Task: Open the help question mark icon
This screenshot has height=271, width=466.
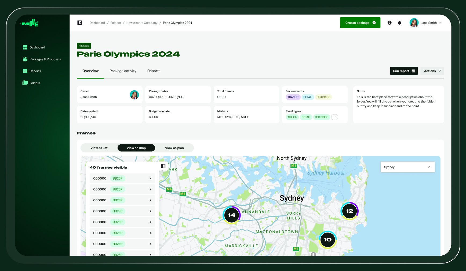Action: tap(389, 23)
